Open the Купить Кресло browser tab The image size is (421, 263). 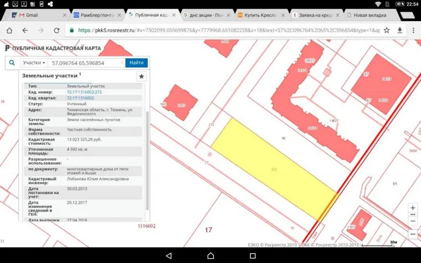pyautogui.click(x=259, y=15)
